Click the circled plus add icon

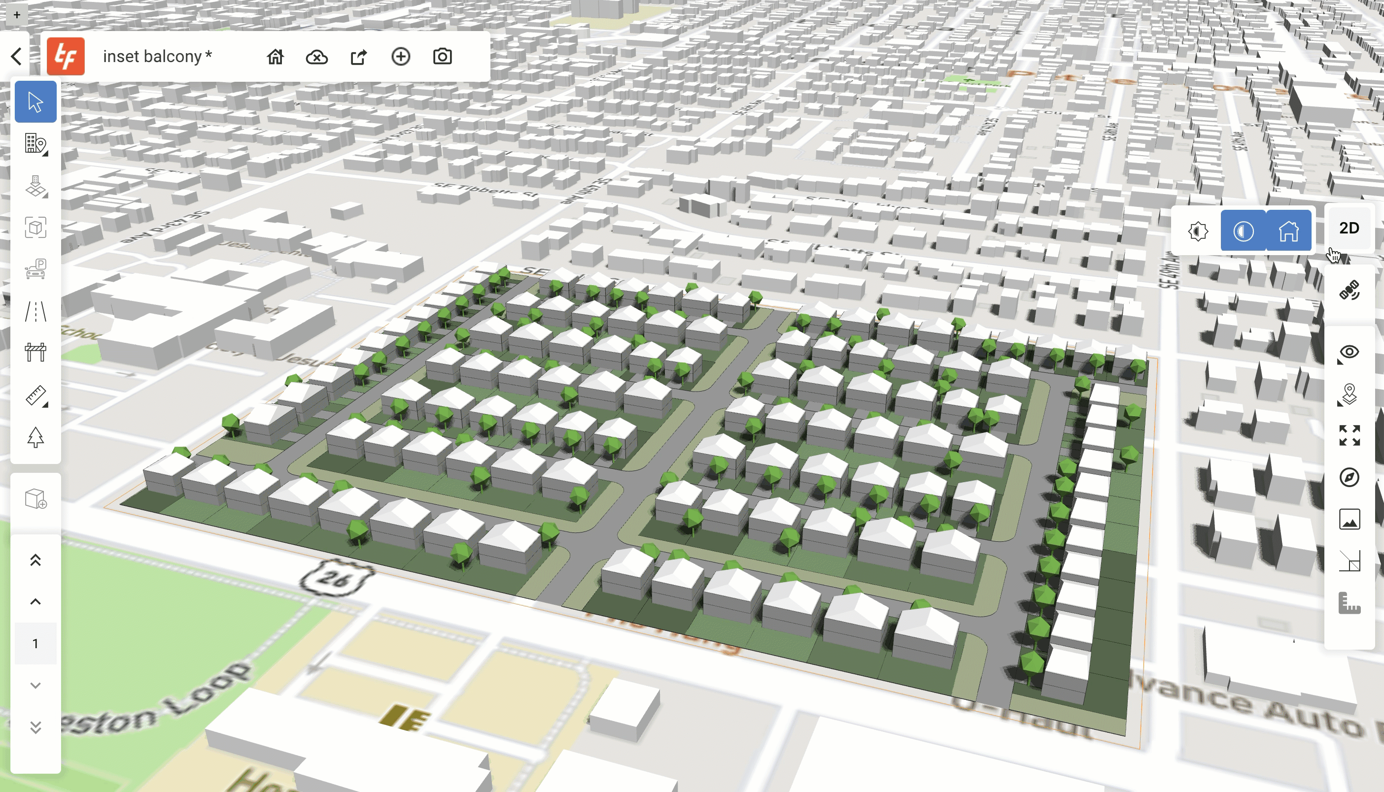click(x=401, y=57)
